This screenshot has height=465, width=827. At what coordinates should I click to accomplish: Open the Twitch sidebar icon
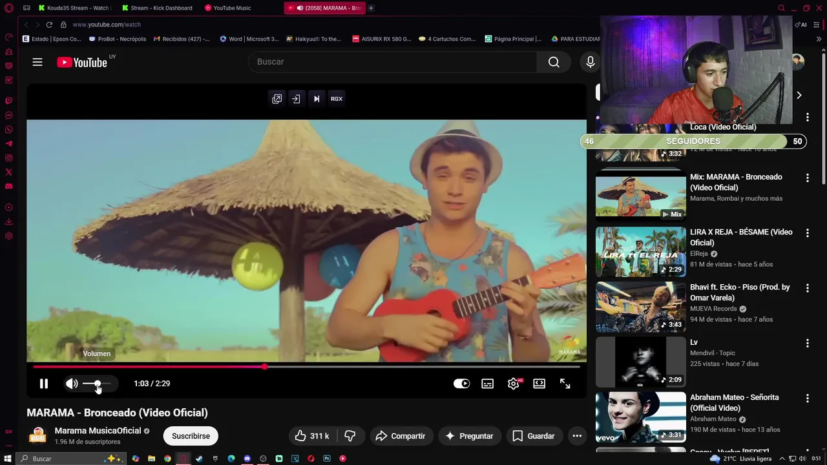9,101
